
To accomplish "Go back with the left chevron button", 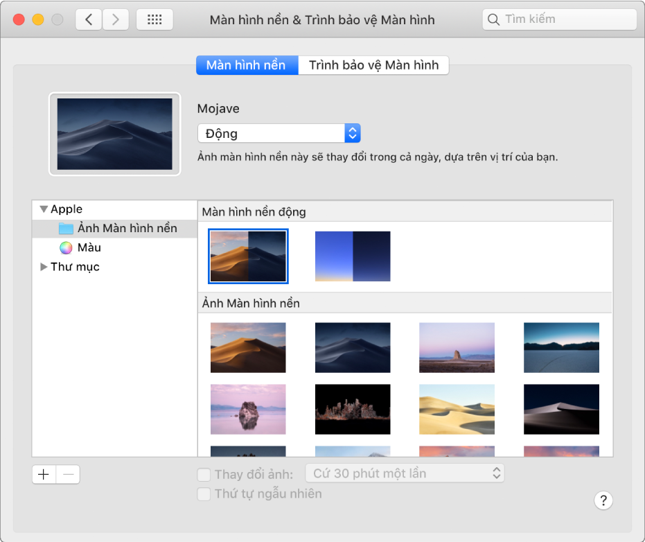I will coord(89,19).
